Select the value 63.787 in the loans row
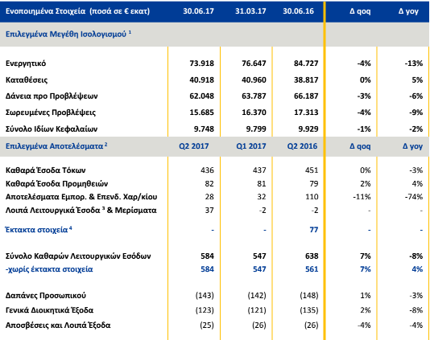This screenshot has width=430, height=340. 254,96
